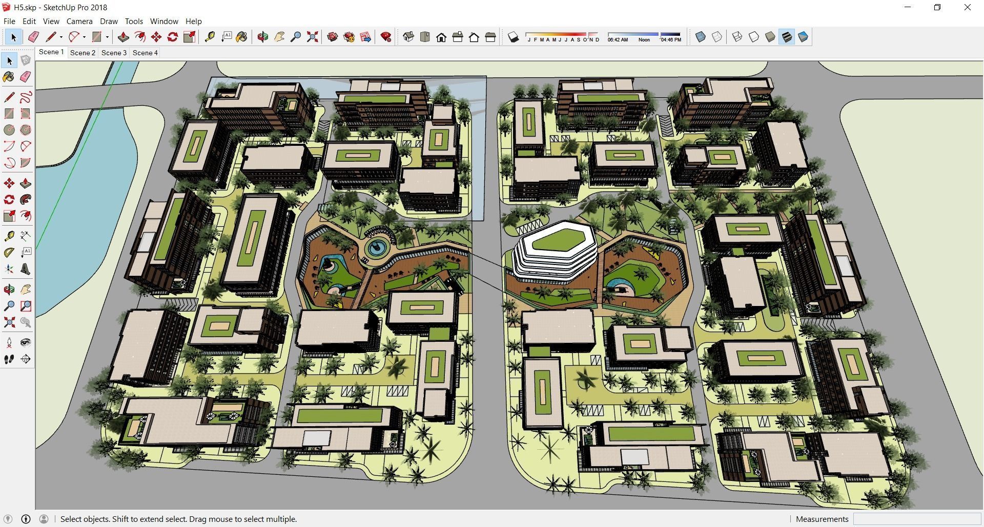Screen dimensions: 984x527
Task: Enable Shaded face style
Action: 770,37
